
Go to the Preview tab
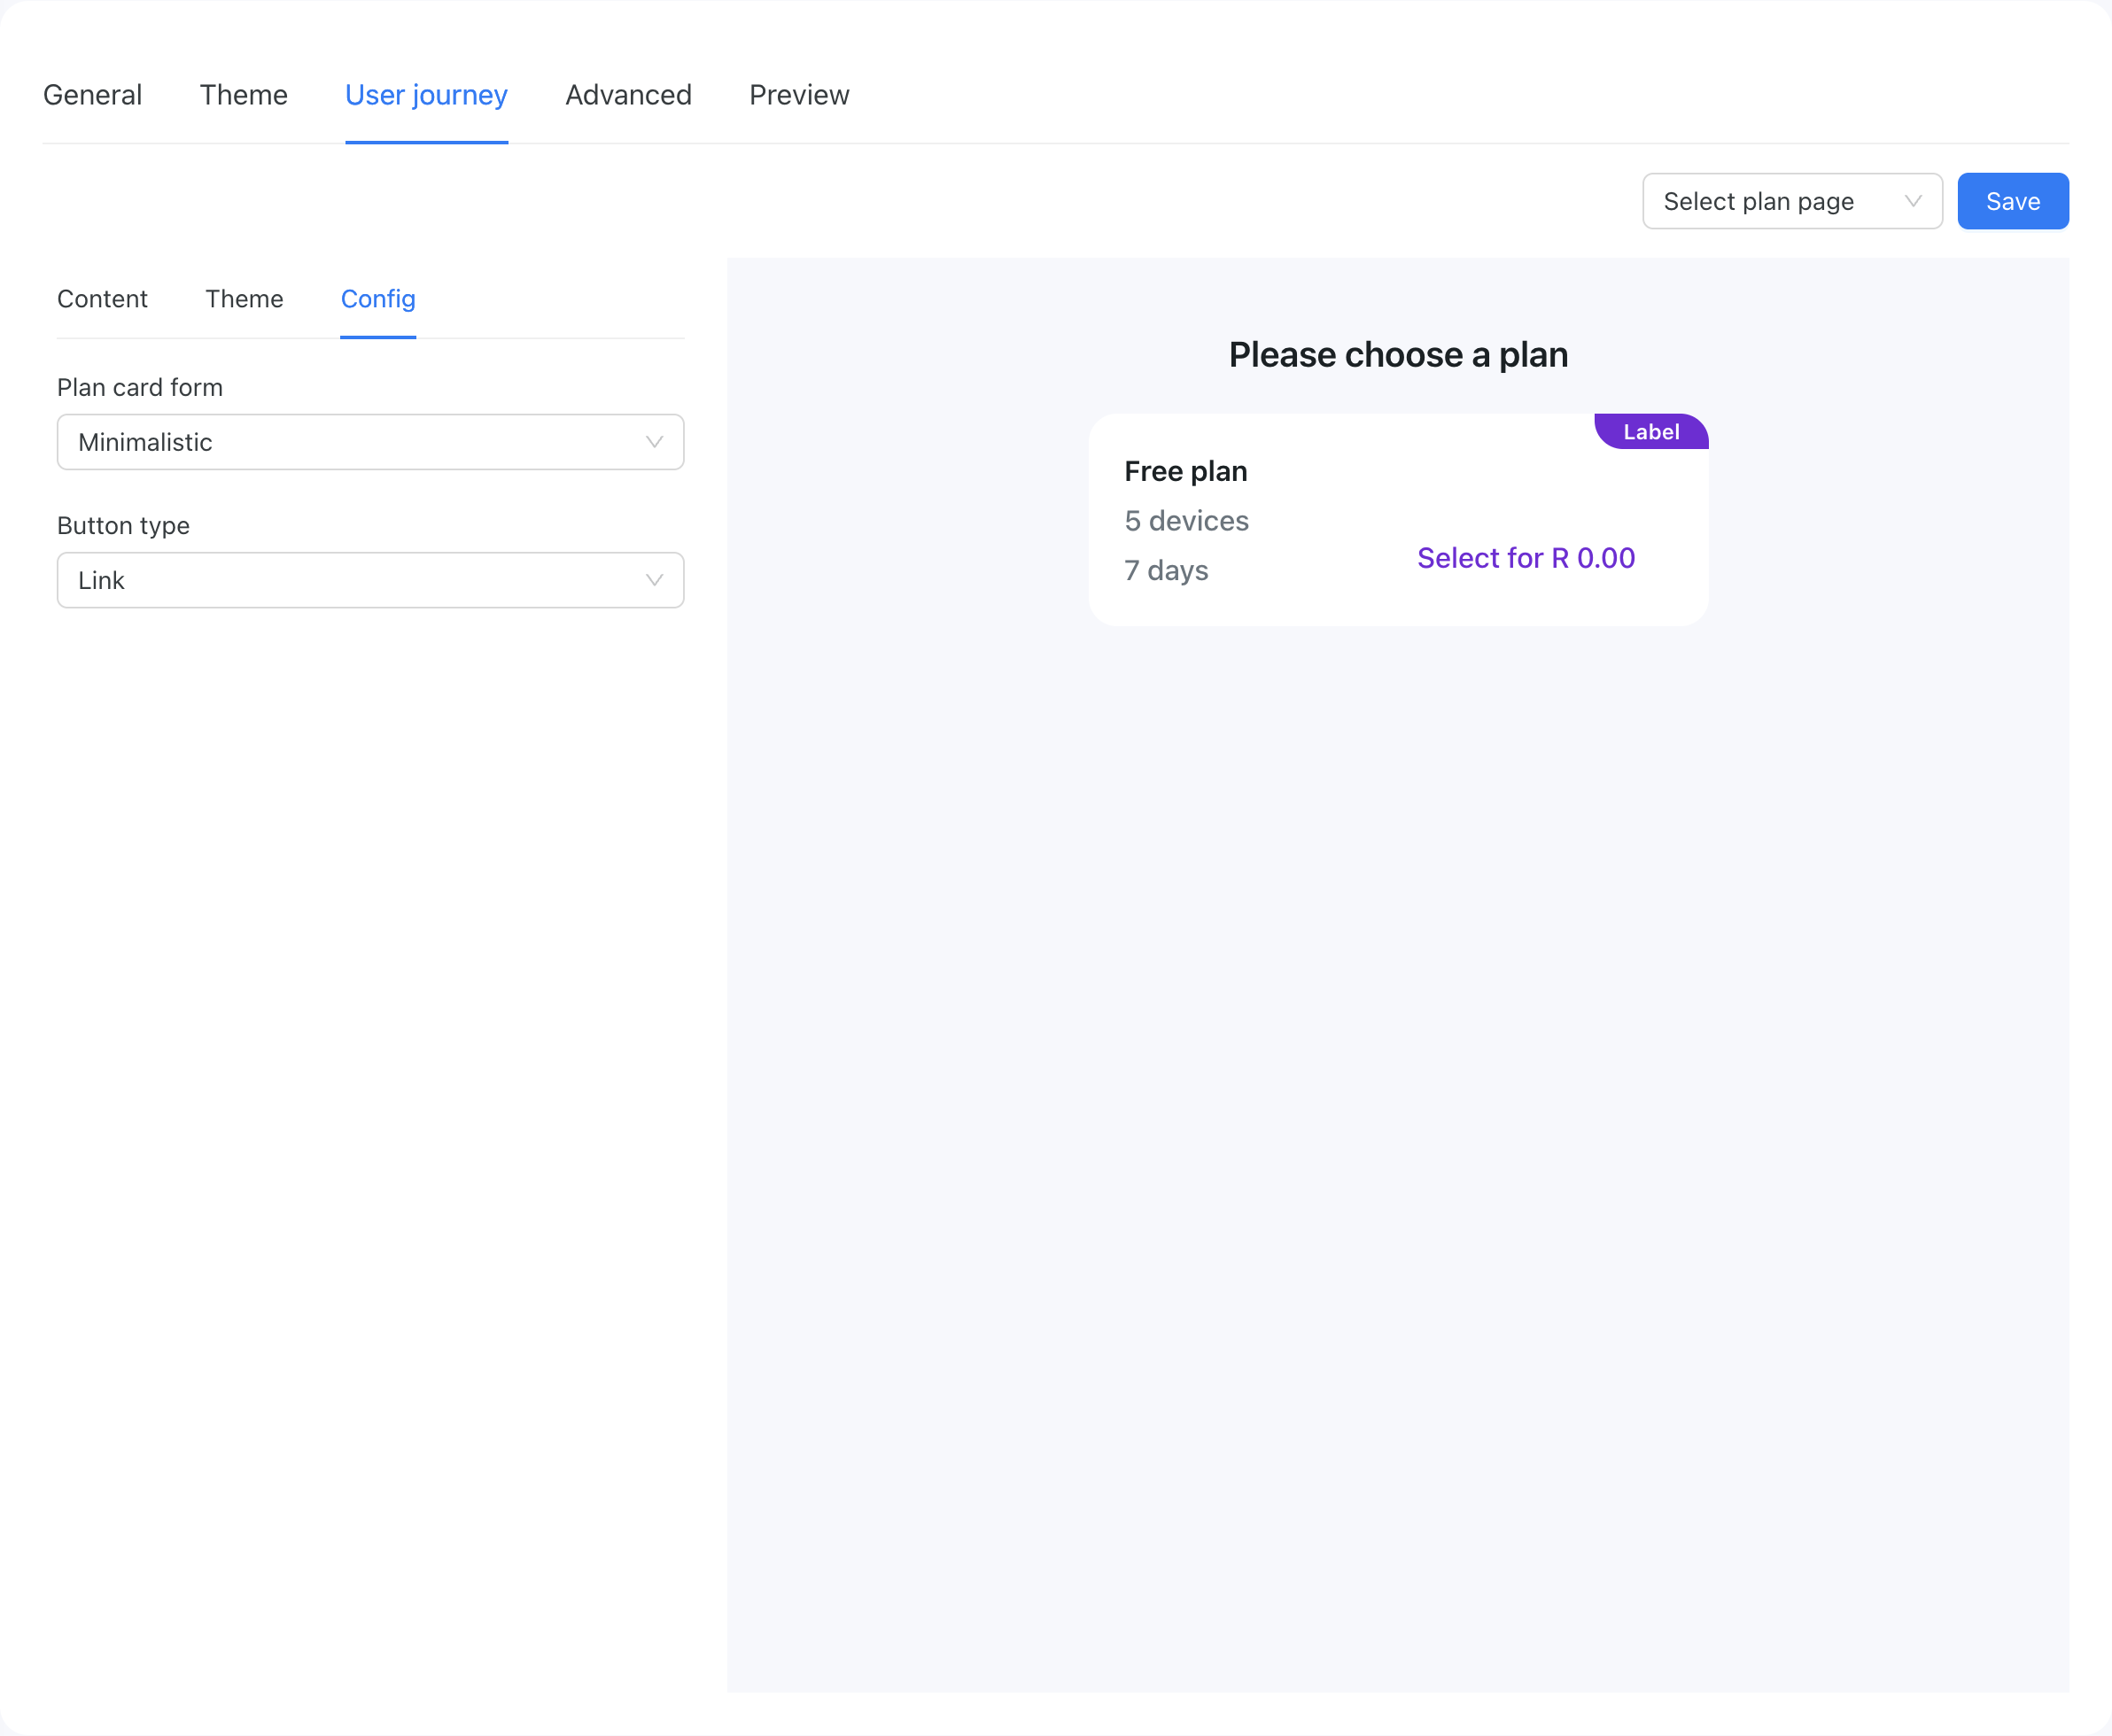799,95
